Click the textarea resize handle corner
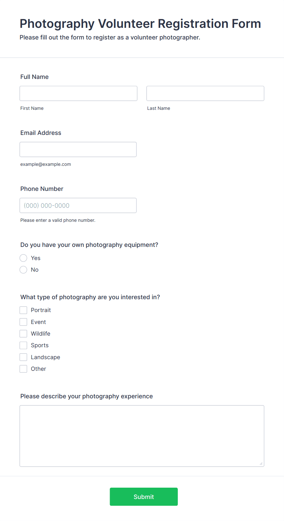This screenshot has height=521, width=284. point(261,464)
